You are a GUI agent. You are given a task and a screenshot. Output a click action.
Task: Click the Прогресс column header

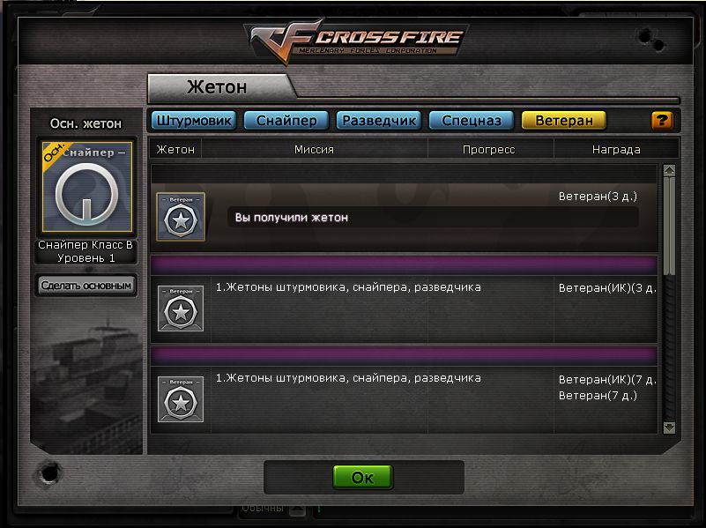pyautogui.click(x=489, y=150)
